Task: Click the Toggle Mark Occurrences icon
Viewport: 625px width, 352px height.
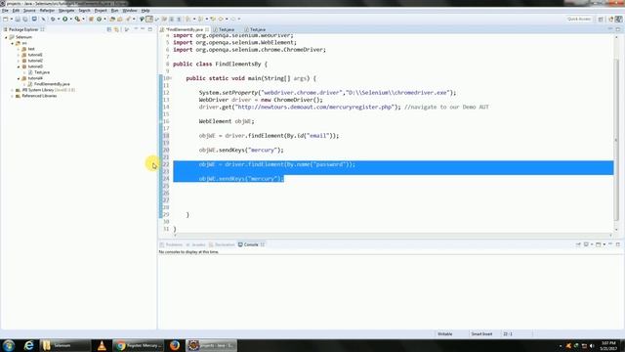Action: tap(149, 19)
